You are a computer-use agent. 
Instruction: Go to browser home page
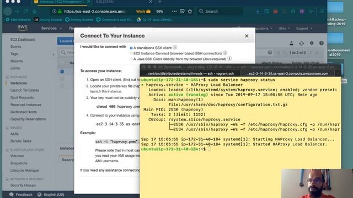[34, 11]
